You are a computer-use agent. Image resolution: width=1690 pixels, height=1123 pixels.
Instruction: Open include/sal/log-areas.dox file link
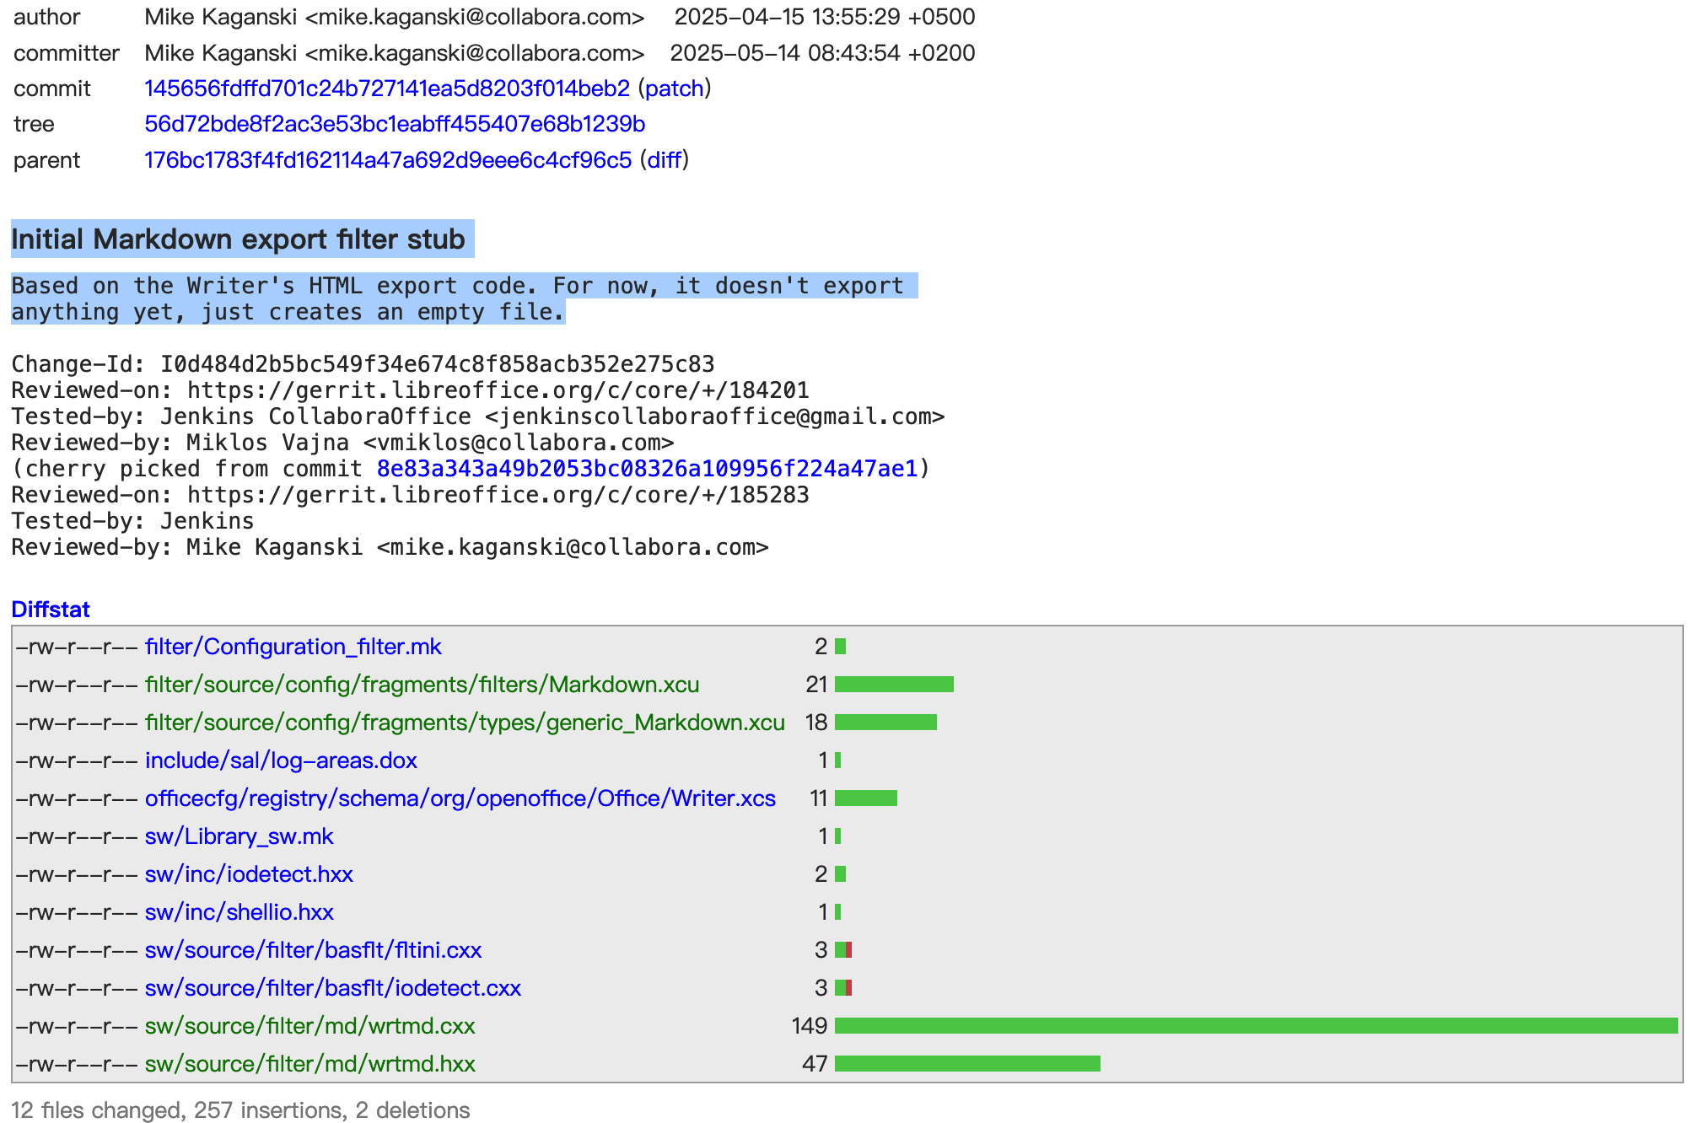pyautogui.click(x=281, y=760)
